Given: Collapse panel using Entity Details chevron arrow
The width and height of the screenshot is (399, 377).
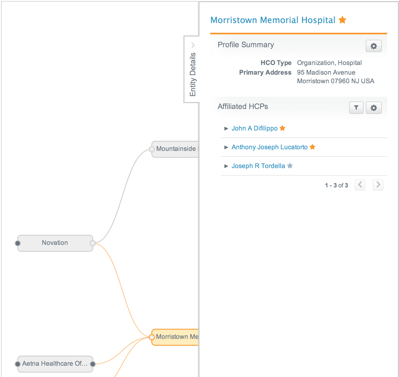Looking at the screenshot, I should tap(193, 45).
